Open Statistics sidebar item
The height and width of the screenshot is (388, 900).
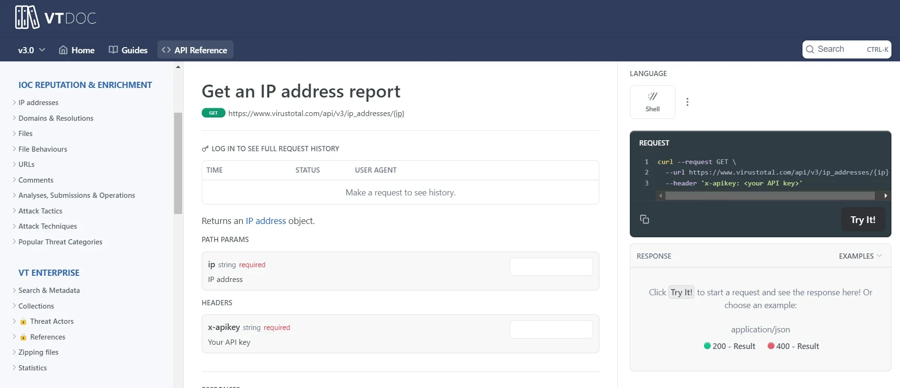(x=32, y=368)
